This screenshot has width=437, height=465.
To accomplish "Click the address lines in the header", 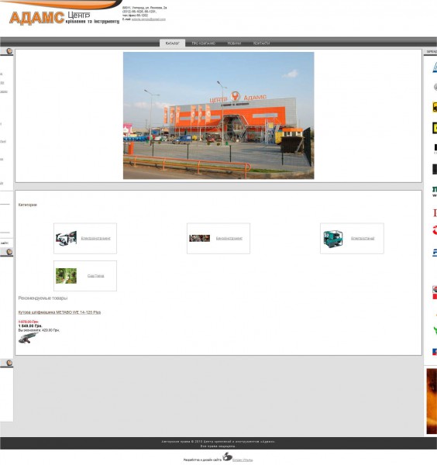I will [x=145, y=12].
